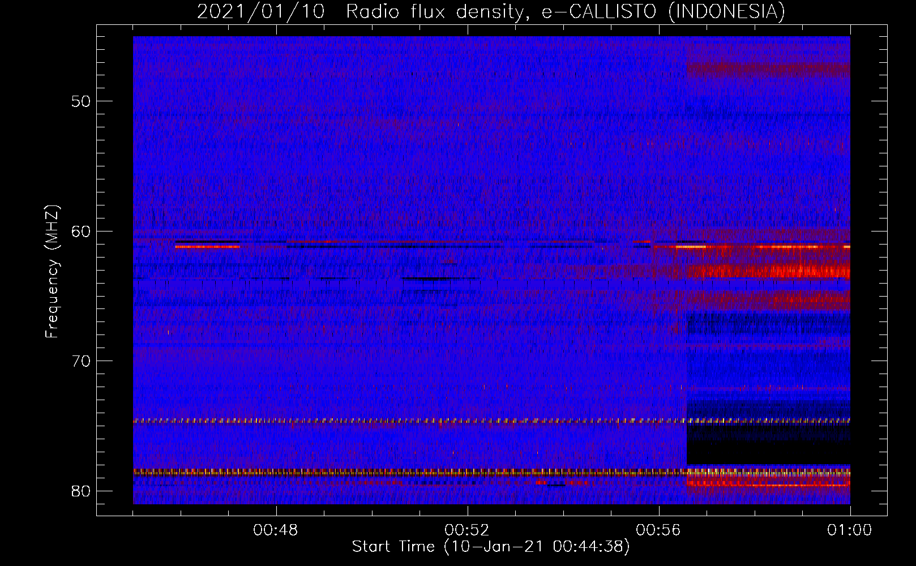Click the date "2021/01/10" in the title
The image size is (916, 566).
tap(261, 11)
